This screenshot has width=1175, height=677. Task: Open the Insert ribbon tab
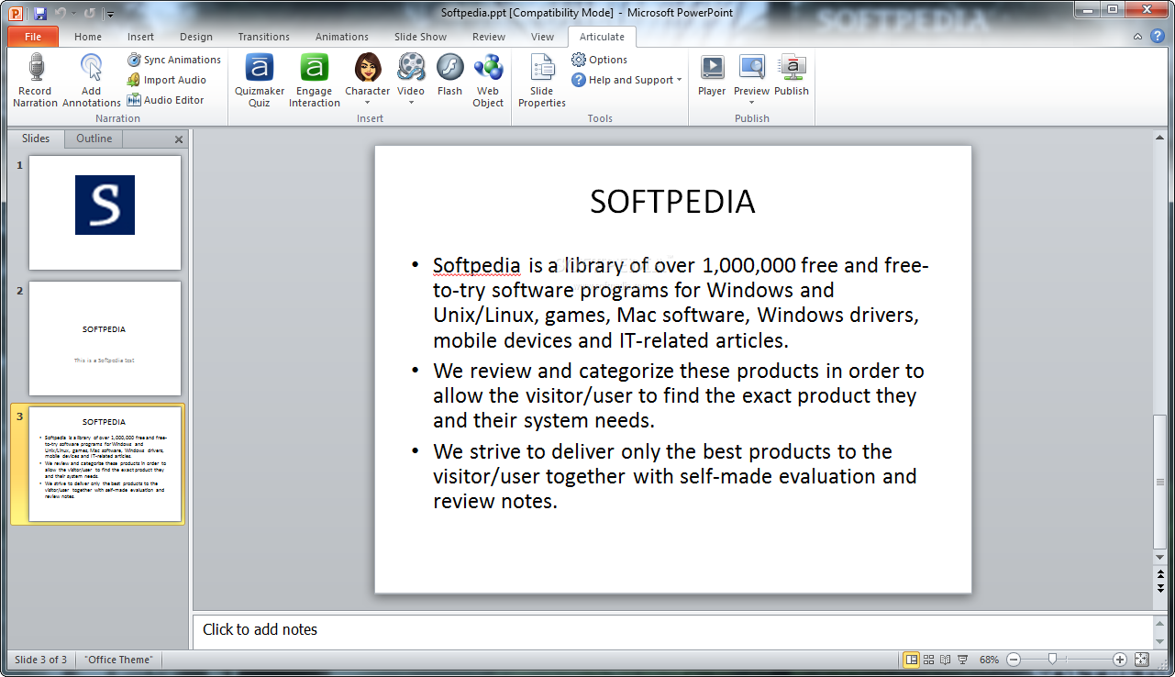[x=140, y=37]
